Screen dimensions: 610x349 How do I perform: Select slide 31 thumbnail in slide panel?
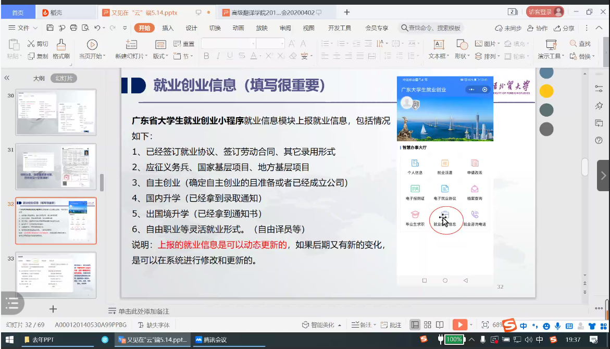click(x=56, y=167)
